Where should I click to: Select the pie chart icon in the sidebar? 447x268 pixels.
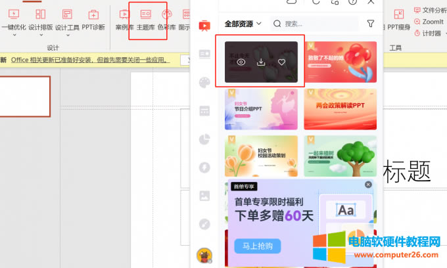(204, 139)
